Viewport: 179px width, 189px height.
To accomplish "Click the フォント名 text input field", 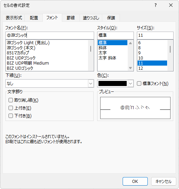I will coord(50,35).
